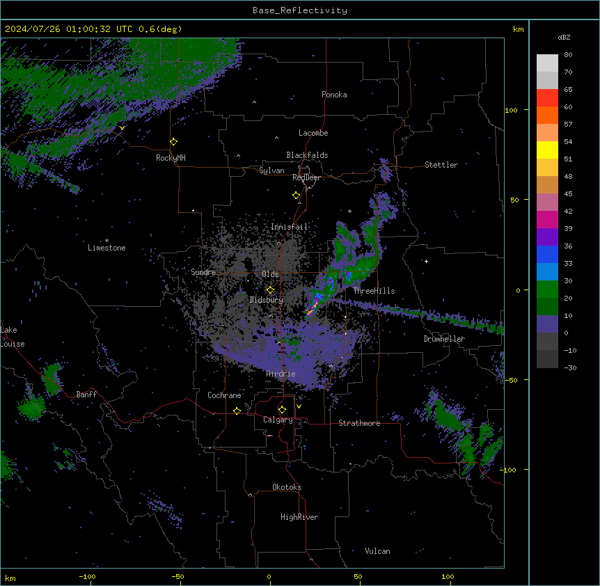Click the Stettler city label
Viewport: 600px width, 586px height.
point(441,165)
